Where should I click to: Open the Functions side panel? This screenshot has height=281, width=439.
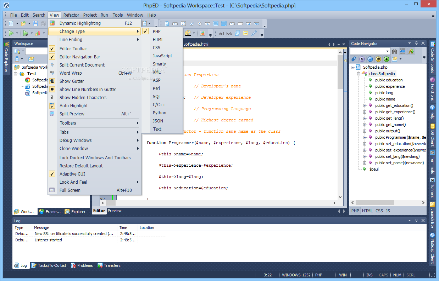click(432, 89)
